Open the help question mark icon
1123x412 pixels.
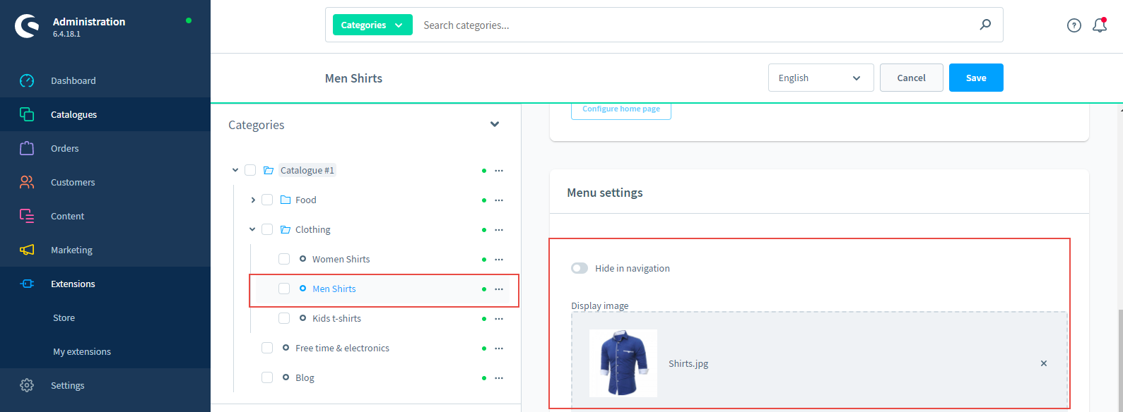pyautogui.click(x=1074, y=25)
